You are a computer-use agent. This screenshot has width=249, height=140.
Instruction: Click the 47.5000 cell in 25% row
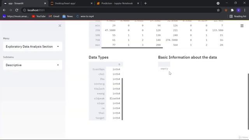click(110, 30)
